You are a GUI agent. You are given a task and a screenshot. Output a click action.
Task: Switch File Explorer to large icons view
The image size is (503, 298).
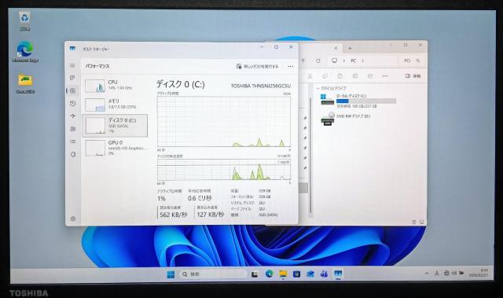(x=421, y=222)
